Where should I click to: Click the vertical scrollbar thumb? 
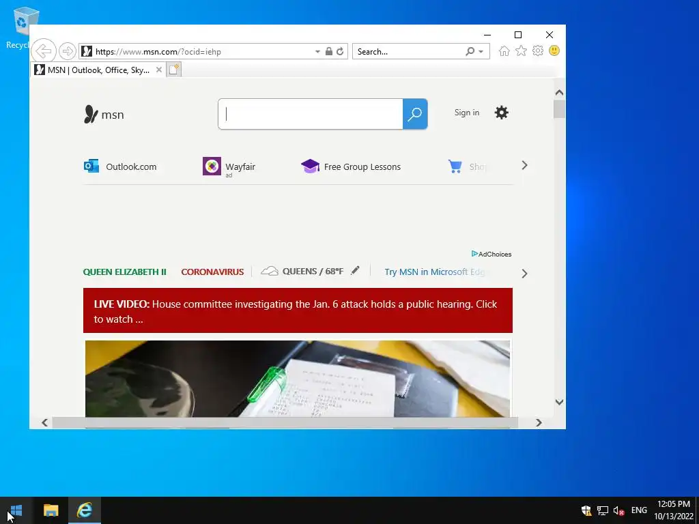pyautogui.click(x=559, y=109)
